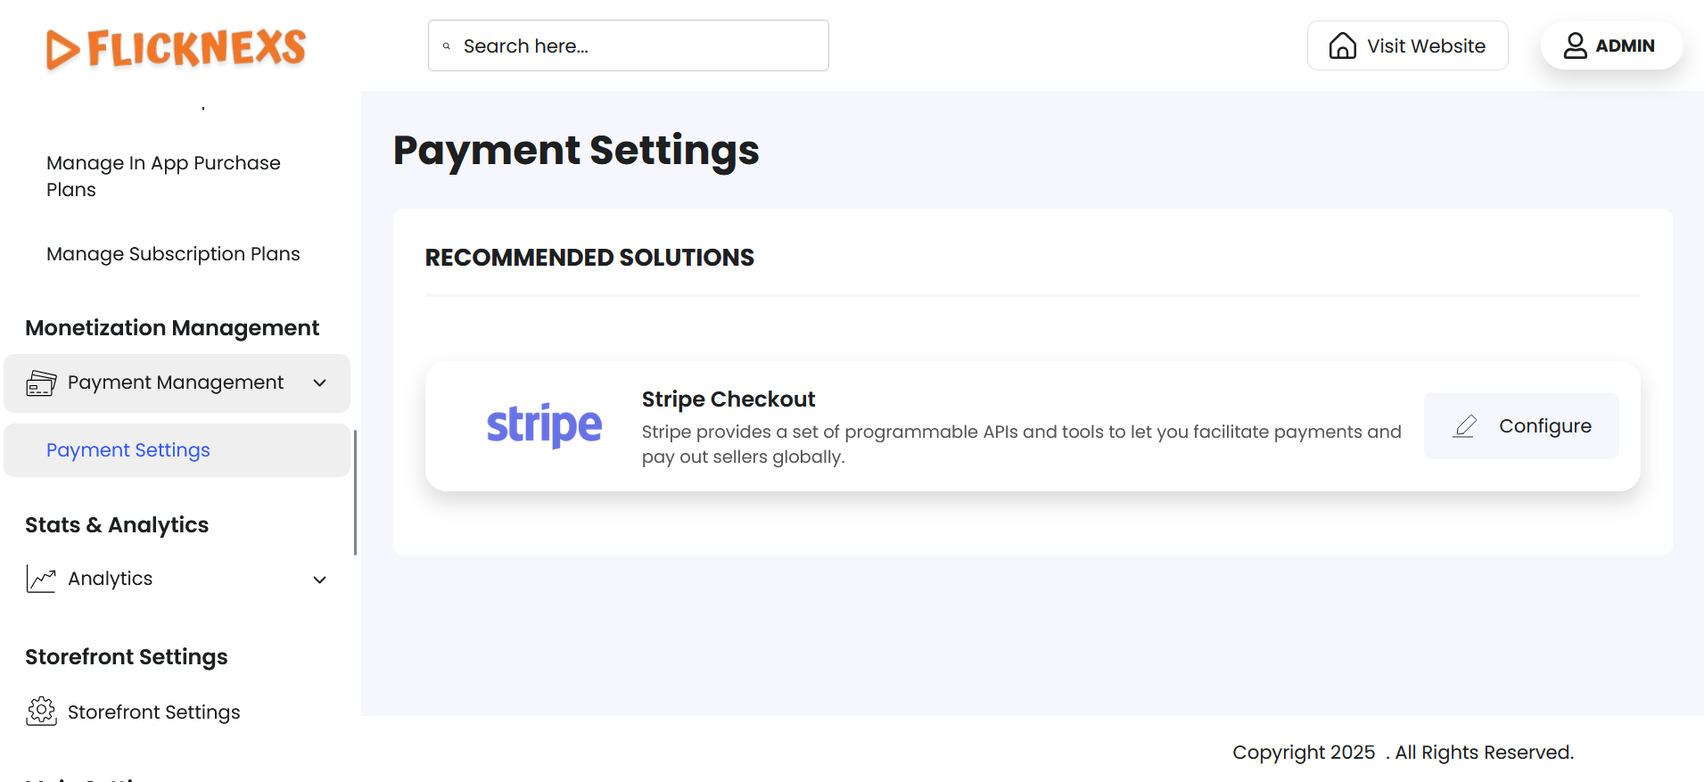Image resolution: width=1704 pixels, height=782 pixels.
Task: Click the sidebar vertical scrollbar
Action: point(355,492)
